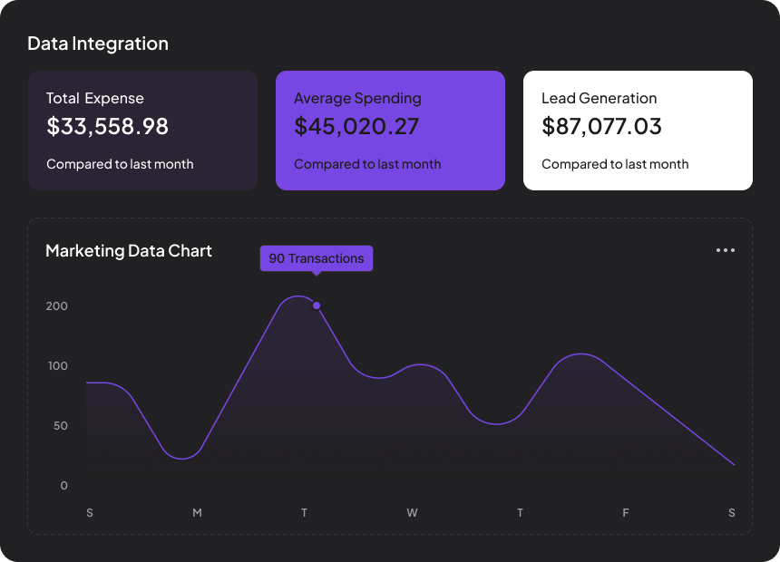
Task: Open details from the 90 Transactions label
Action: (316, 258)
